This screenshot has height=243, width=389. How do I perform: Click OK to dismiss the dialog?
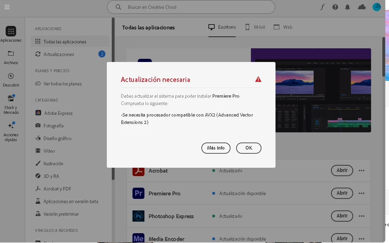(248, 148)
